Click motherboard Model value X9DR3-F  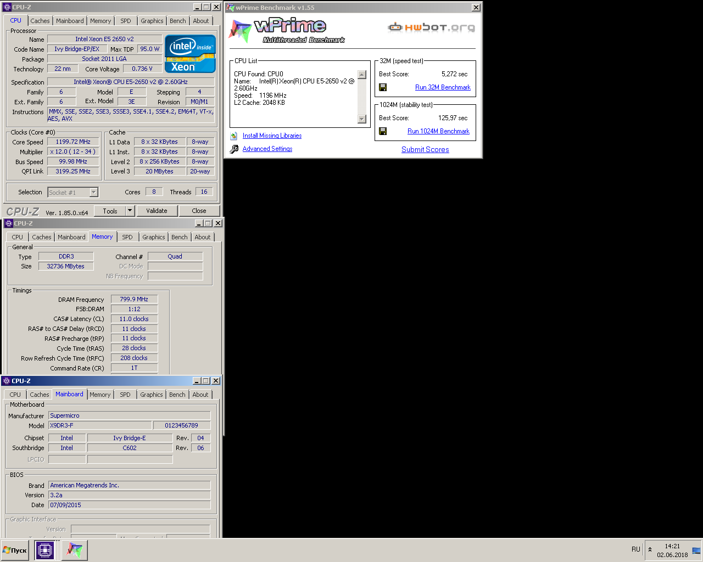[x=100, y=425]
